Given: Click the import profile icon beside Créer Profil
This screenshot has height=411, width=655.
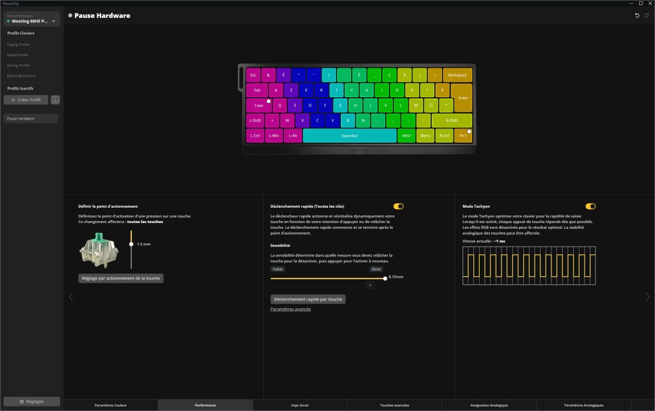Looking at the screenshot, I should [55, 100].
